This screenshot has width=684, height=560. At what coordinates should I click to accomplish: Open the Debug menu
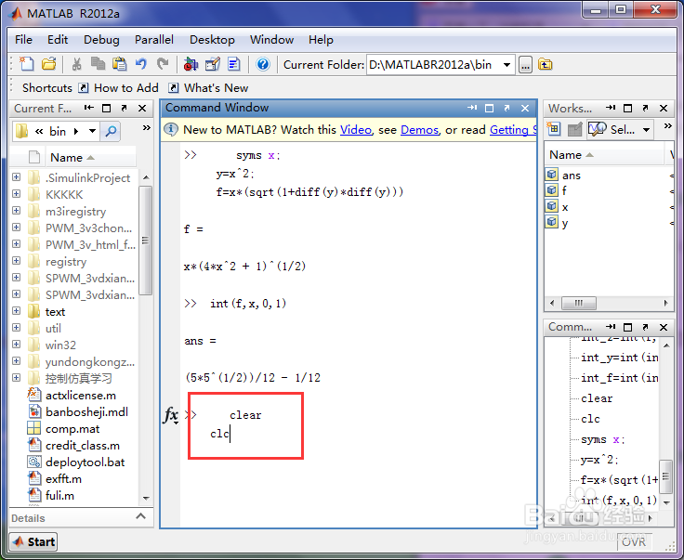(101, 40)
